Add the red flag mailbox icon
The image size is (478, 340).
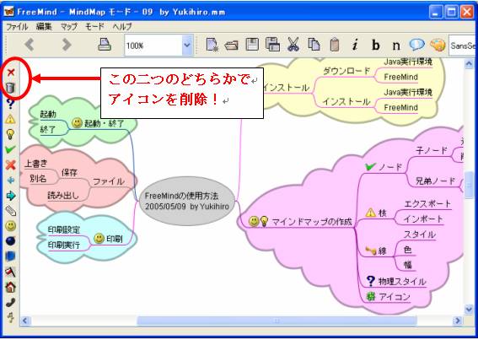click(x=10, y=272)
